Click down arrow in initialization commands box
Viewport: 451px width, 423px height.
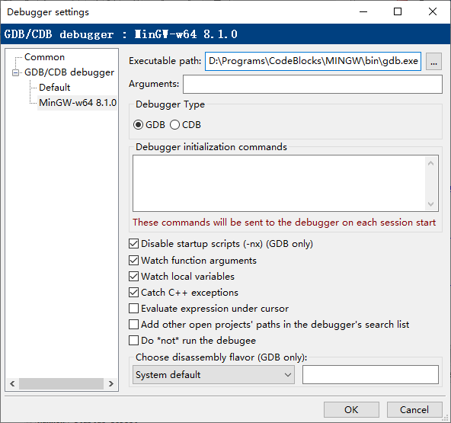[430, 204]
